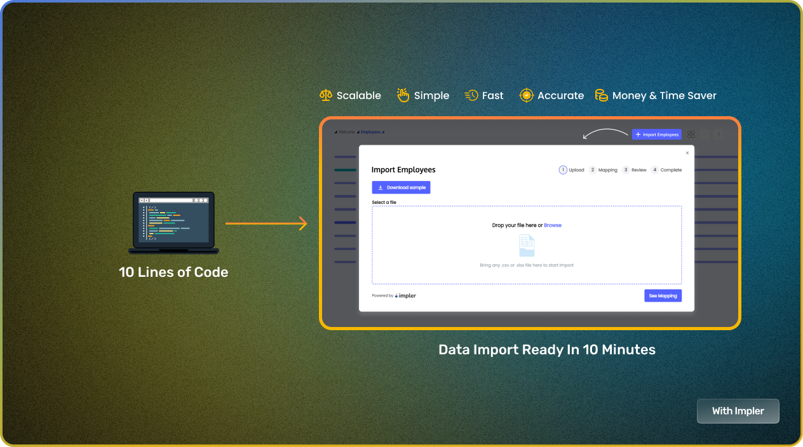This screenshot has height=447, width=803.
Task: Jump to the Review step
Action: pos(634,170)
